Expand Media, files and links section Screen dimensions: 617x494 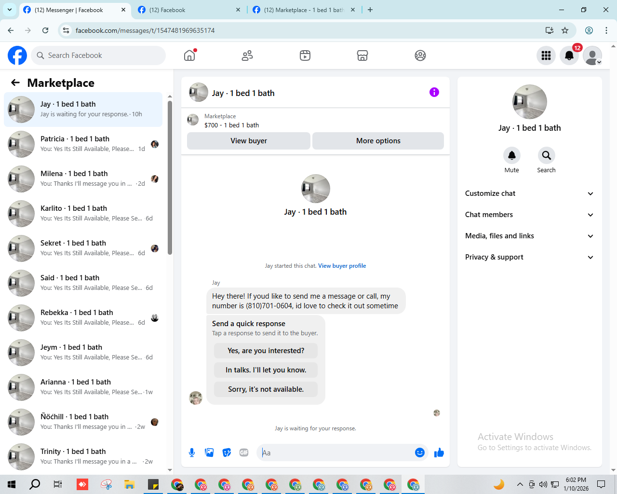click(x=529, y=236)
